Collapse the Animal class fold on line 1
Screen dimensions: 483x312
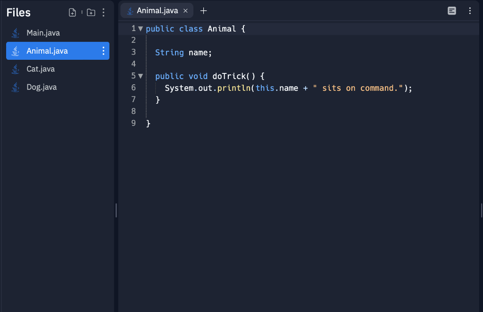tap(140, 28)
